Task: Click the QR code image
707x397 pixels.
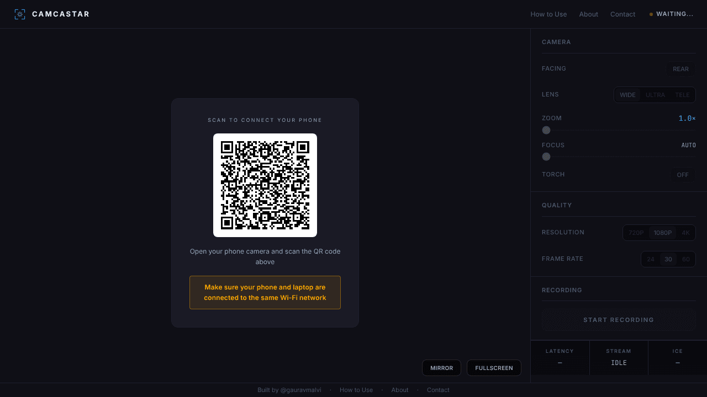Action: (265, 185)
